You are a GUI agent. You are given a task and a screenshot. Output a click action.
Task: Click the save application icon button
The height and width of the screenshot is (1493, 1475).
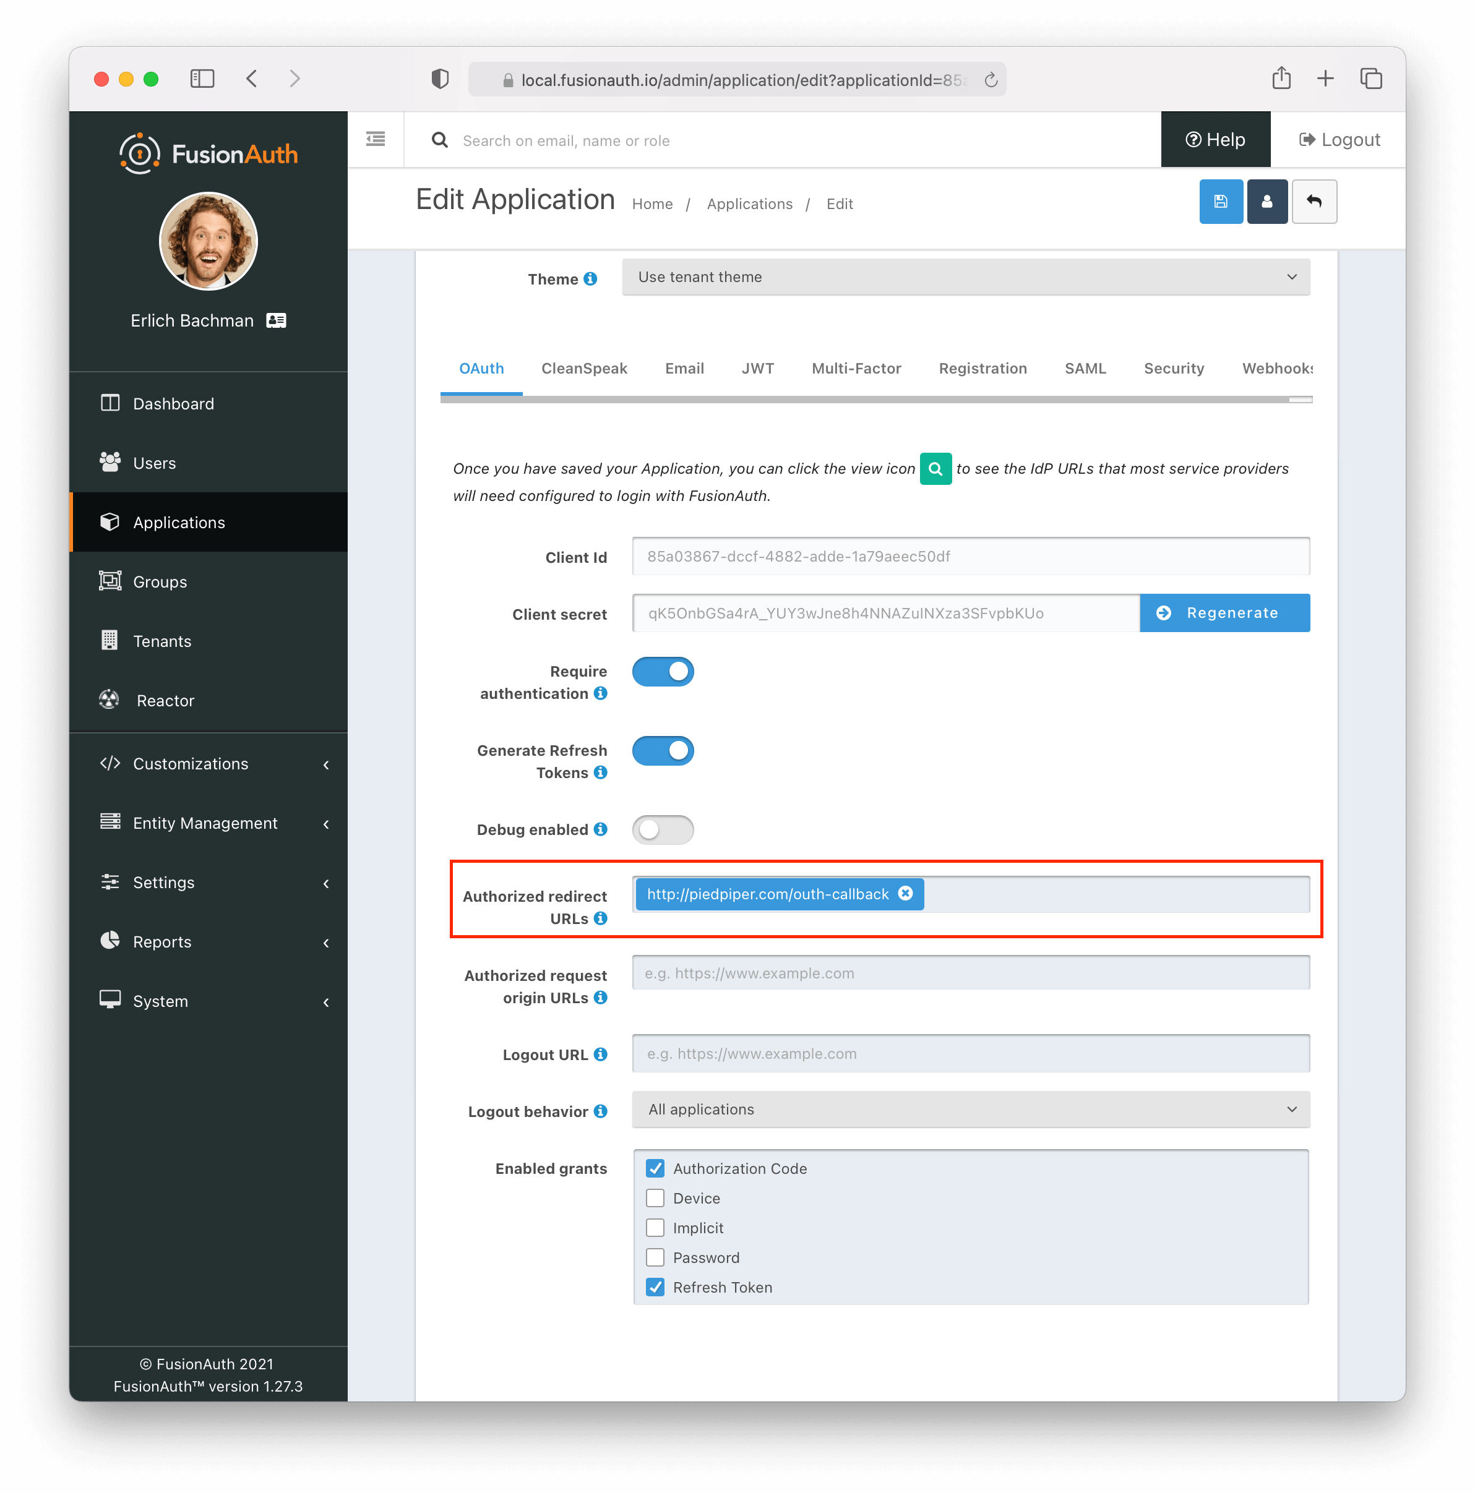[x=1221, y=202]
